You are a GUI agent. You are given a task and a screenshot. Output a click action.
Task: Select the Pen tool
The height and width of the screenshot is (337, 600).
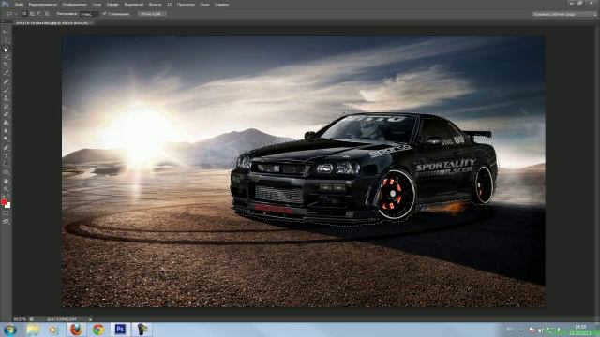[6, 147]
